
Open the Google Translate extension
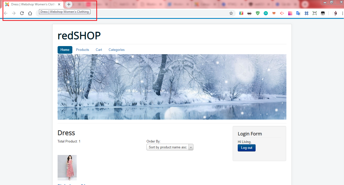click(298, 13)
